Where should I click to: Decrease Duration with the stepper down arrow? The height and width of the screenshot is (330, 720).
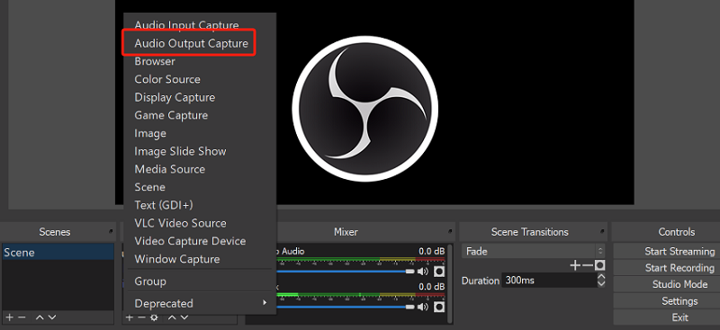click(601, 283)
